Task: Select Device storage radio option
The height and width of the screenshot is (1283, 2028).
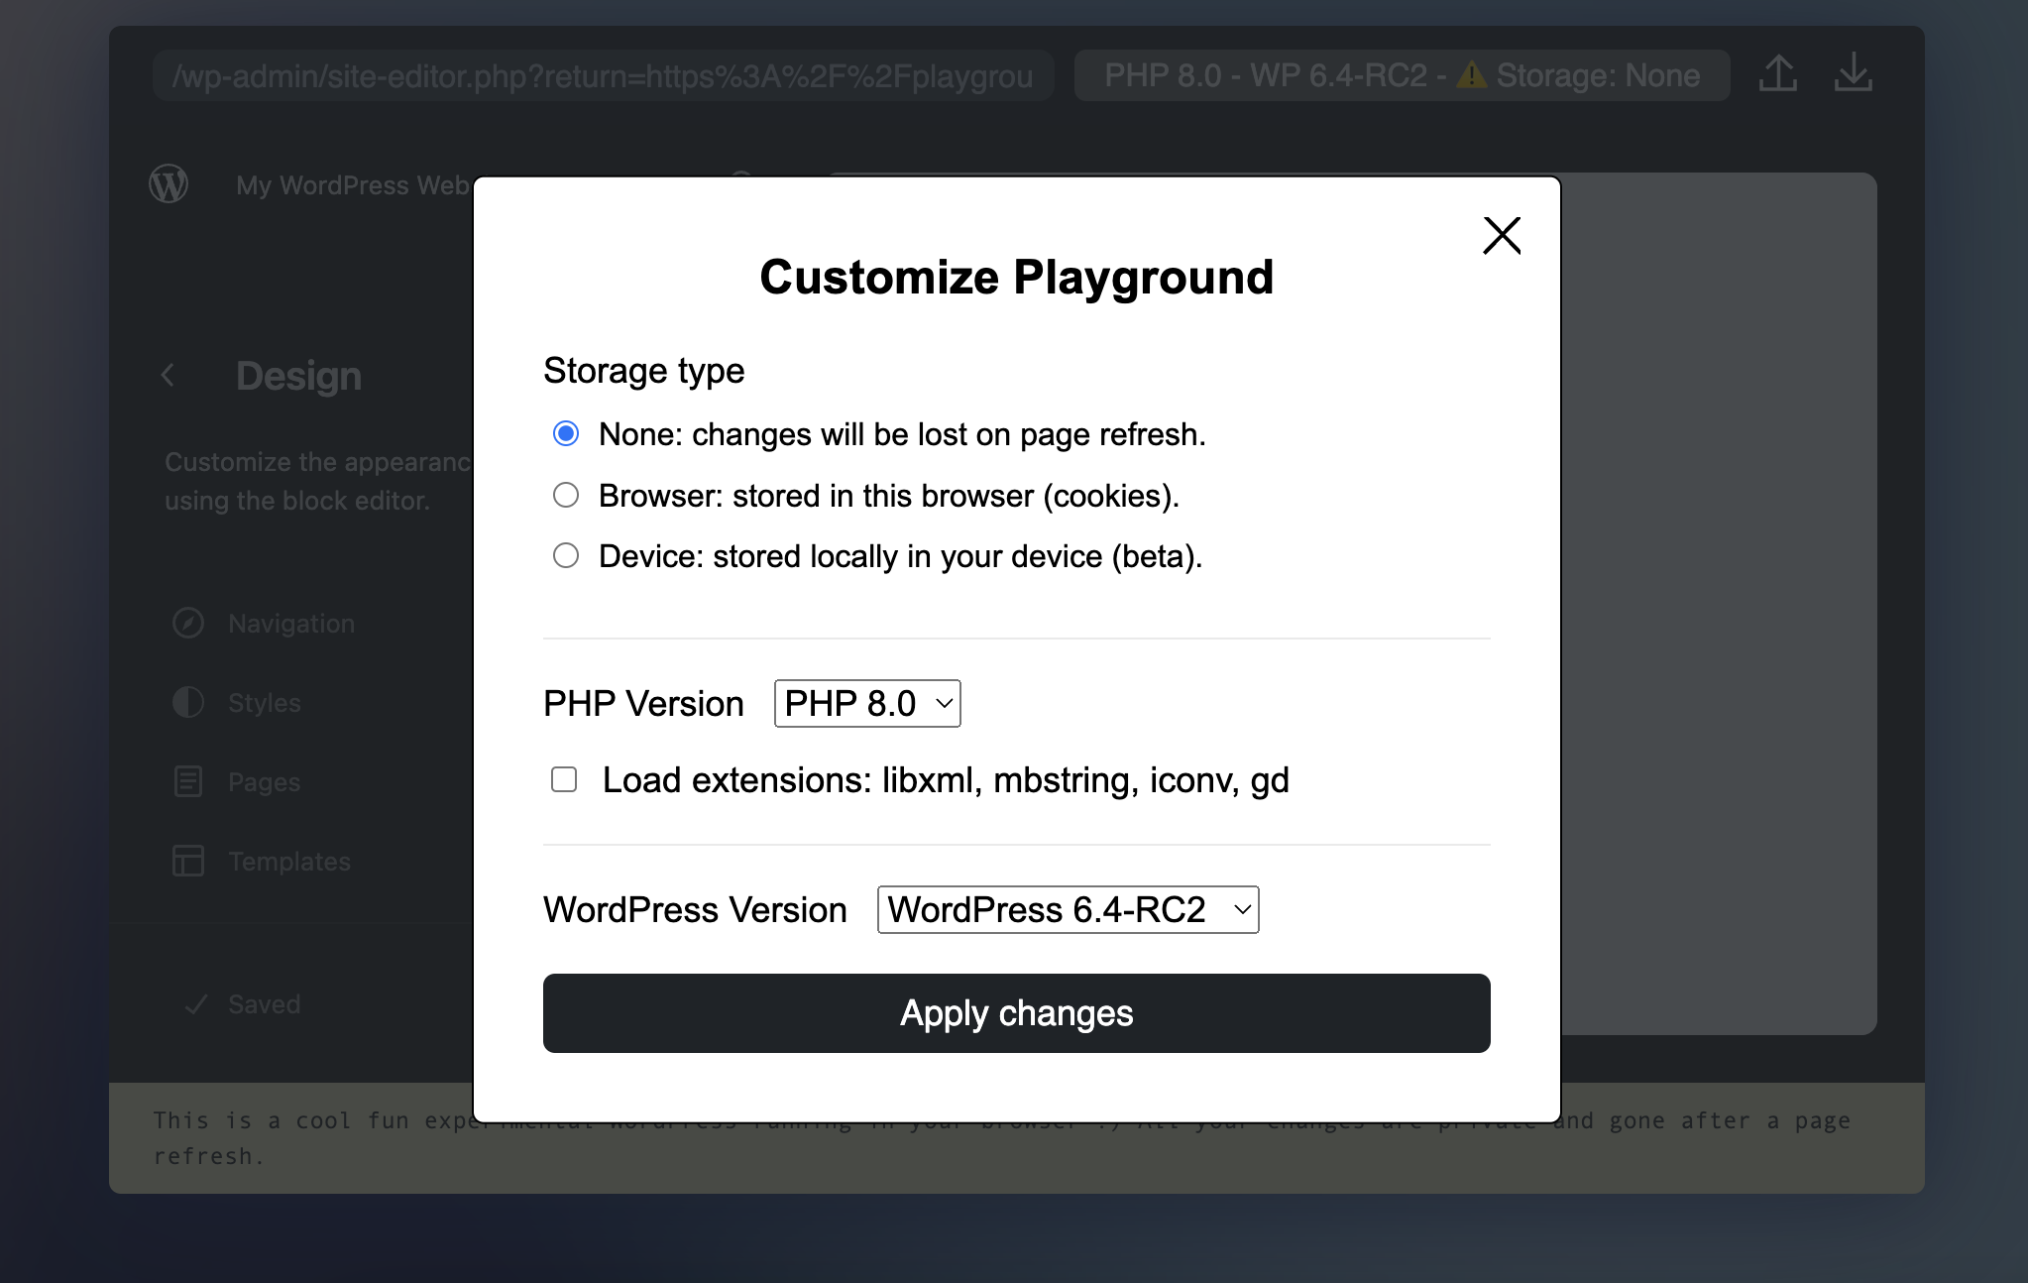Action: 566,556
